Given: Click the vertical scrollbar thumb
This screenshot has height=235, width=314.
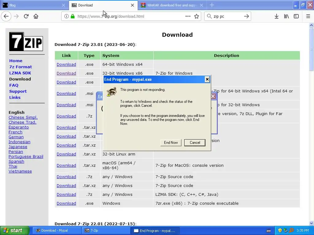Looking at the screenshot, I should 312,49.
